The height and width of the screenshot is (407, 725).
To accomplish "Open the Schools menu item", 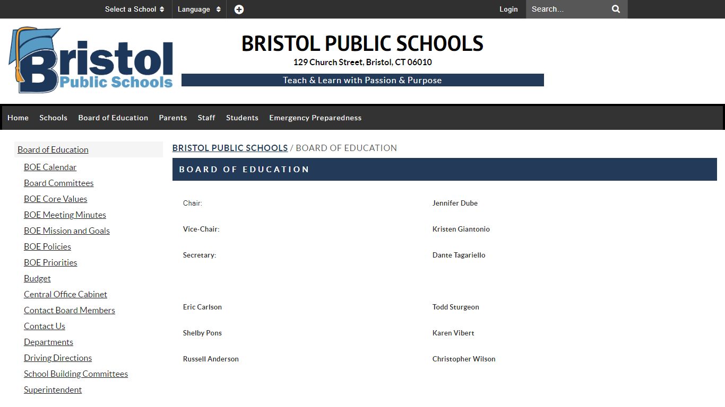I will tap(53, 118).
